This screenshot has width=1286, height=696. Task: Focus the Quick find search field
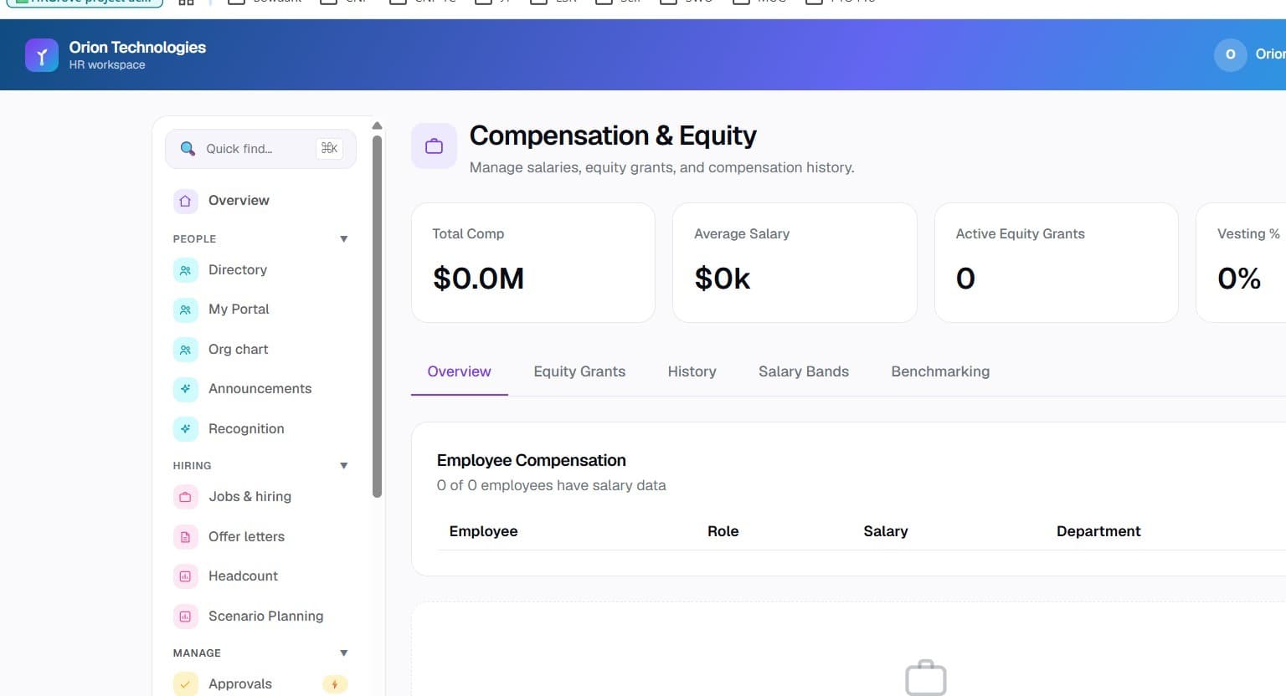(x=260, y=149)
